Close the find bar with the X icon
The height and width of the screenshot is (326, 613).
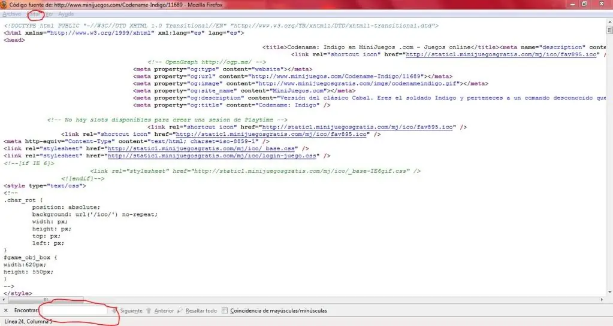coord(5,311)
